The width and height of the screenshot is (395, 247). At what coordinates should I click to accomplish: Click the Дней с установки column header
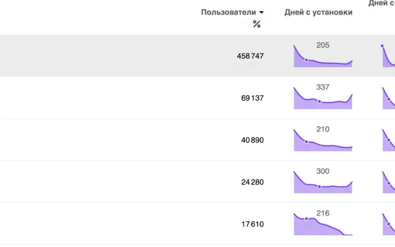[318, 12]
